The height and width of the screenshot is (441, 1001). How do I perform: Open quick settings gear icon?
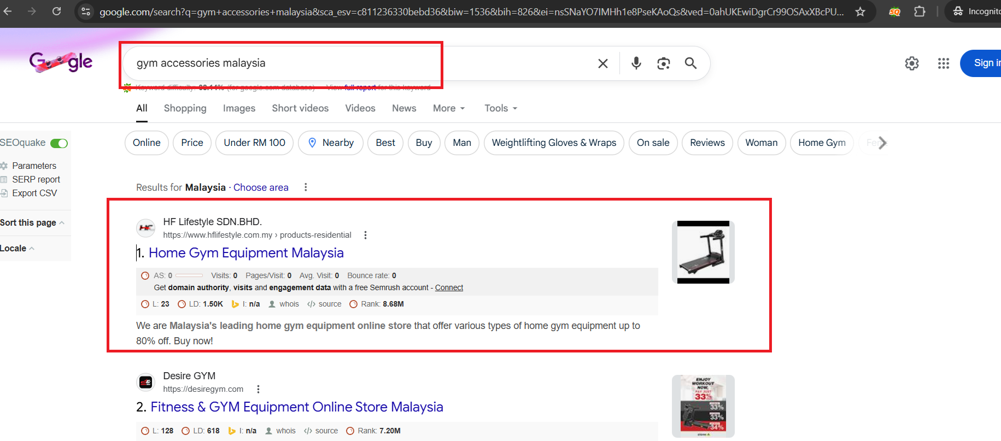pyautogui.click(x=911, y=63)
